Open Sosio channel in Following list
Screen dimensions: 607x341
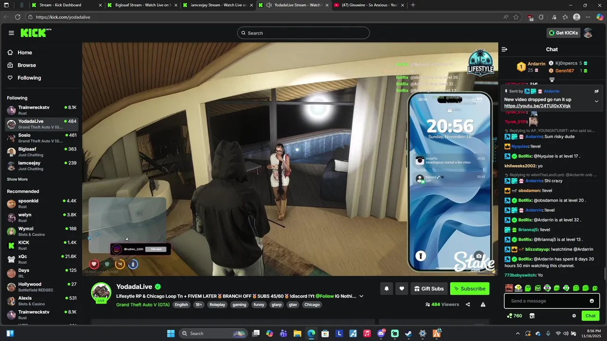tap(42, 138)
